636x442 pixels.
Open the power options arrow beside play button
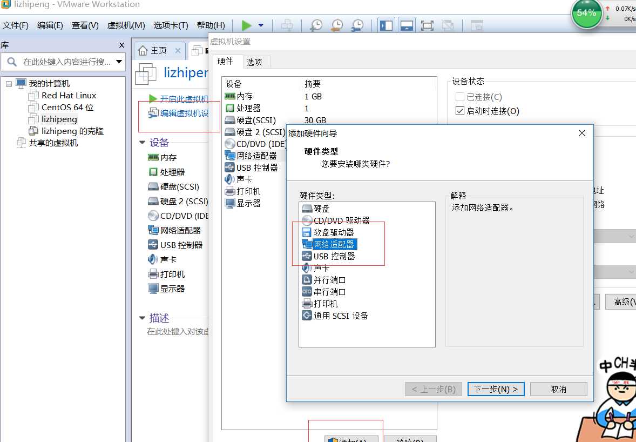(x=261, y=25)
